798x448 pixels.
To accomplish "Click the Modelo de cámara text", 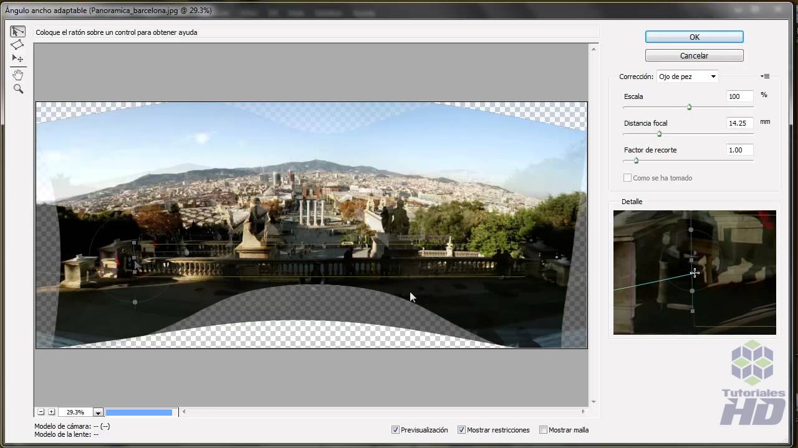I will (x=72, y=426).
